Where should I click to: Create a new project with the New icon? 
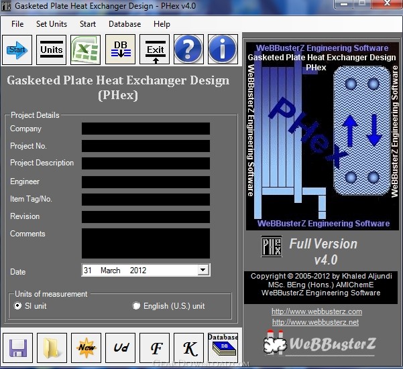(86, 348)
